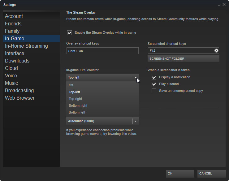229x181 pixels.
Task: Choose Bottom-right in the FPS counter list
Action: [102, 106]
